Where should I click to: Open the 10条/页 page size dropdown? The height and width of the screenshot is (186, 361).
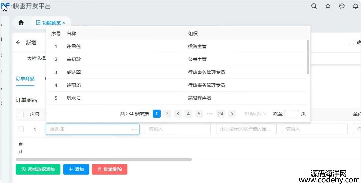pyautogui.click(x=255, y=114)
